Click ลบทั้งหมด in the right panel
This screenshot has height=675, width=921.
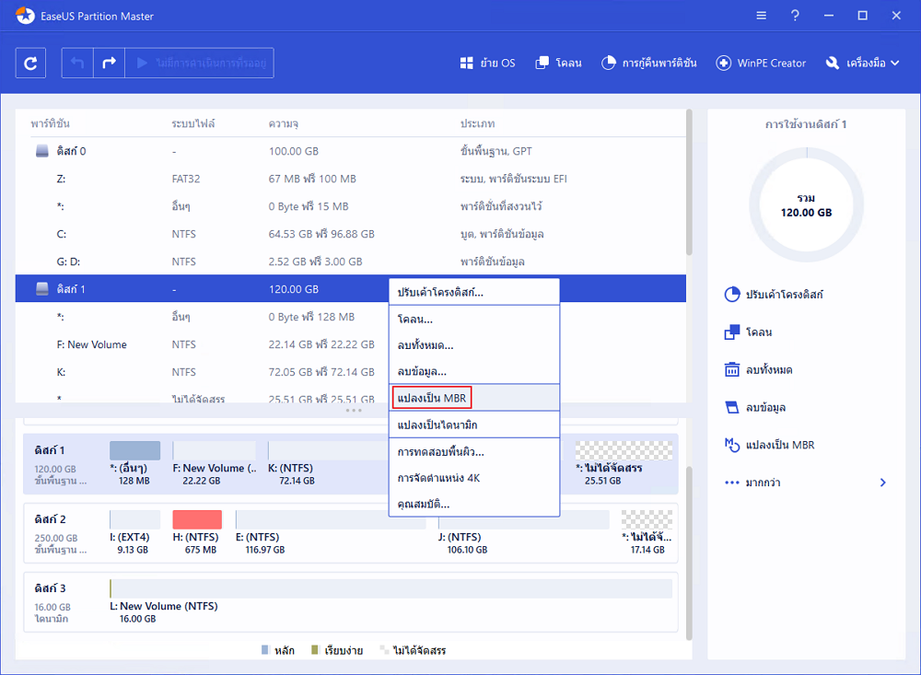[x=758, y=369]
